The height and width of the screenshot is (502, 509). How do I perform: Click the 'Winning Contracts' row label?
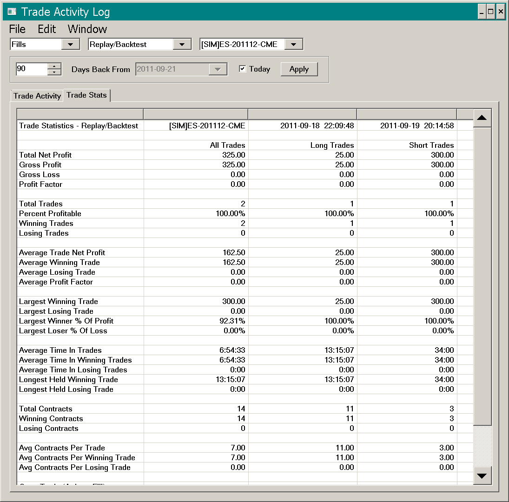[51, 419]
